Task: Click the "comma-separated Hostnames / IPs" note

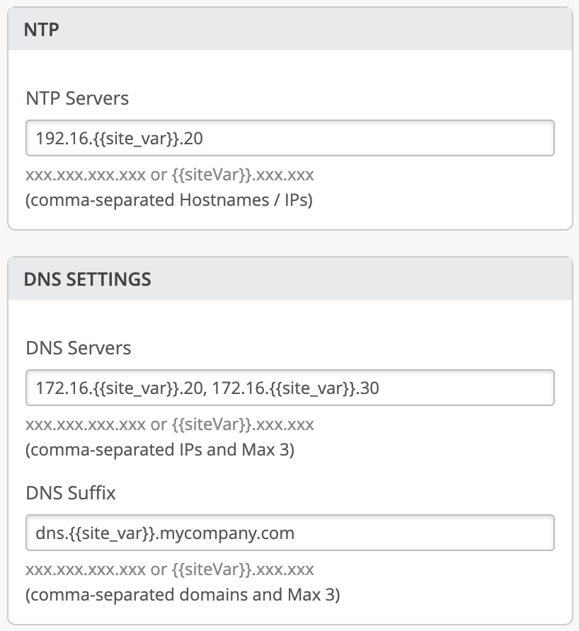Action: (x=169, y=200)
